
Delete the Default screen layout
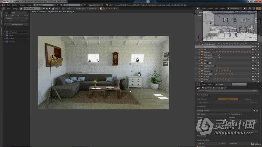pos(58,5)
